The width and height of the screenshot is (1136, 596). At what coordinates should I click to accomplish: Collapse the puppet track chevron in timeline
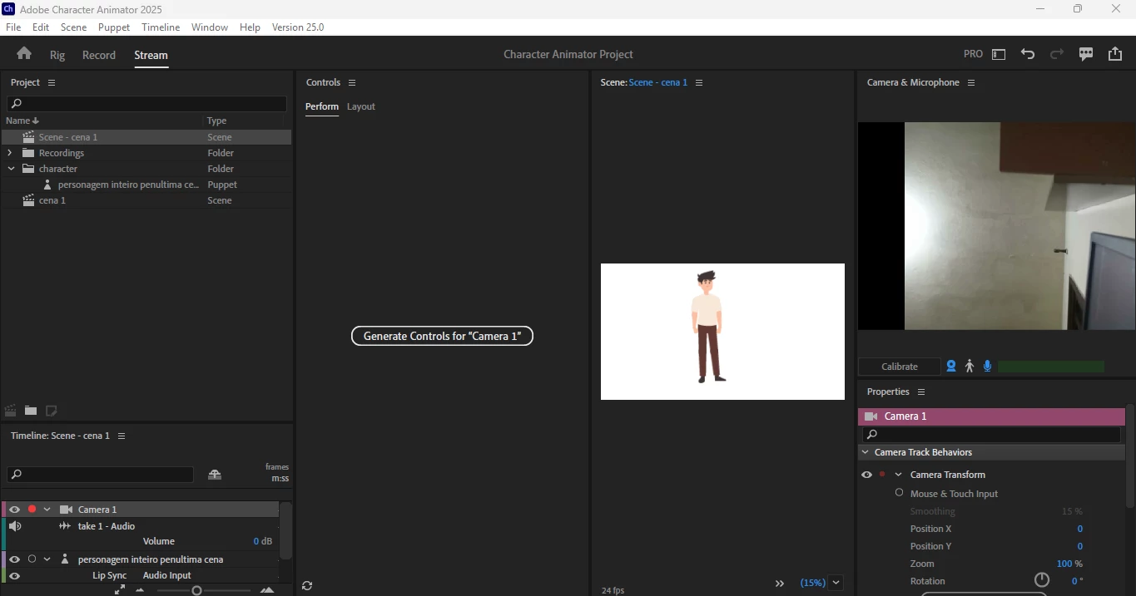[47, 559]
